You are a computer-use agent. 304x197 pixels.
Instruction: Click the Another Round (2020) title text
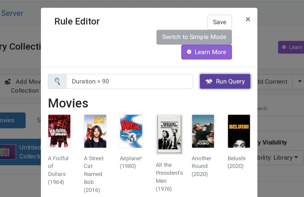(x=201, y=166)
